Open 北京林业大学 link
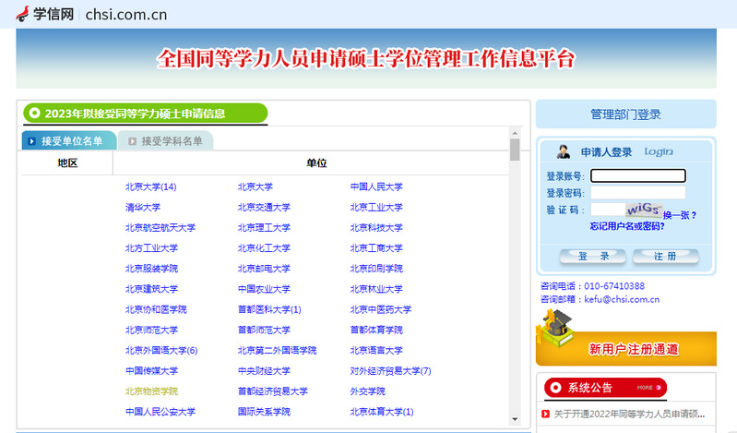Screen dimensions: 737x433 [x=376, y=289]
